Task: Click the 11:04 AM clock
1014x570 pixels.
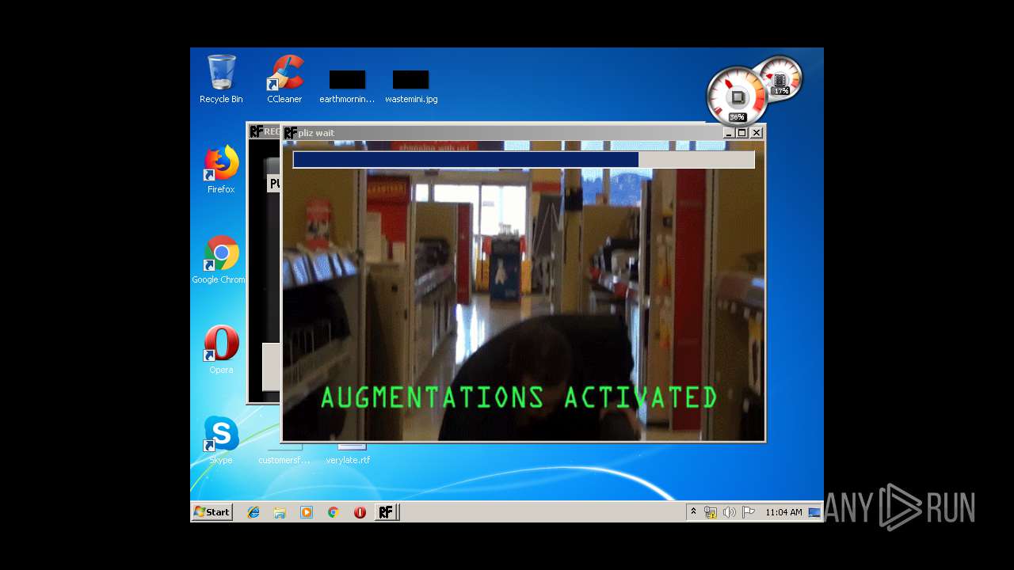Action: pyautogui.click(x=783, y=512)
